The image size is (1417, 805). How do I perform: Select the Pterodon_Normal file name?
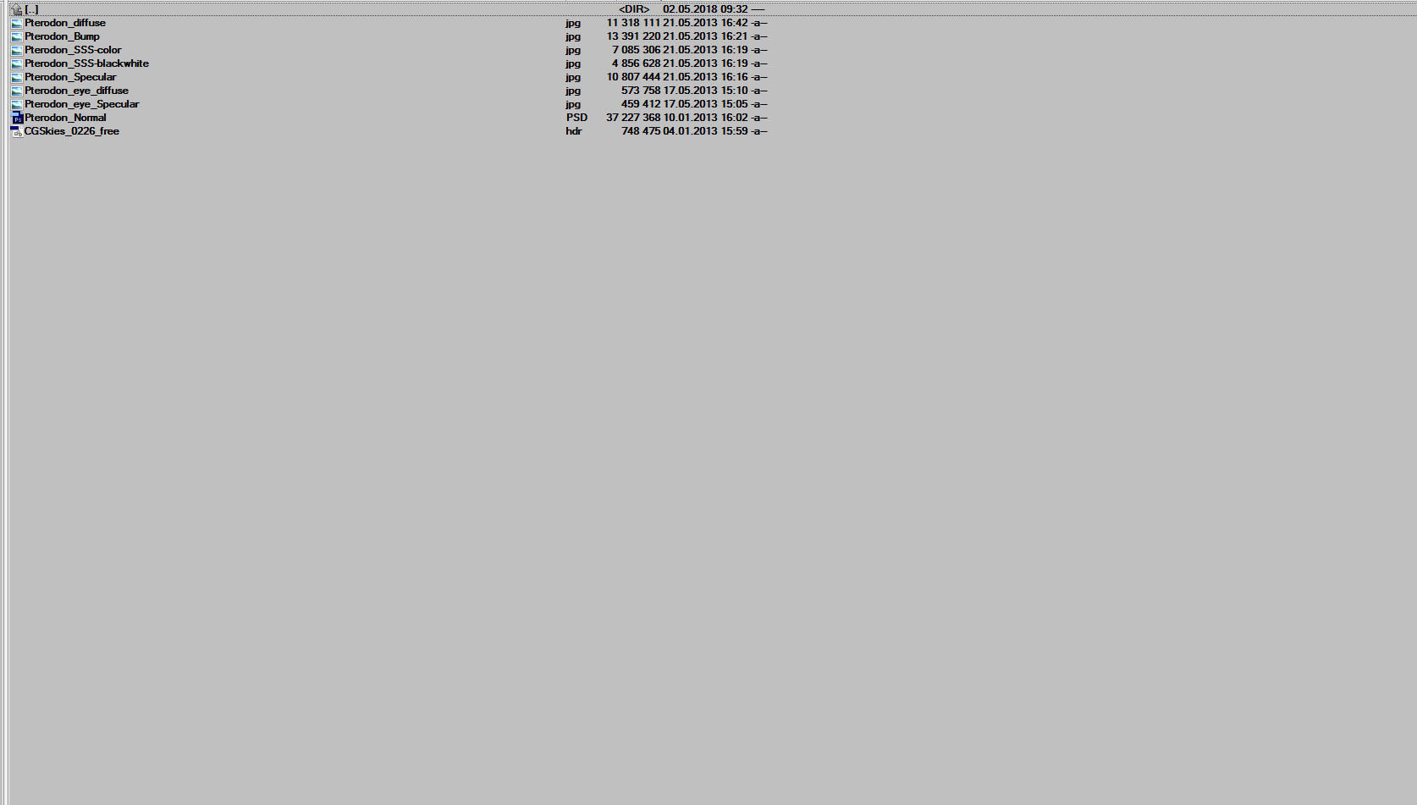tap(65, 118)
